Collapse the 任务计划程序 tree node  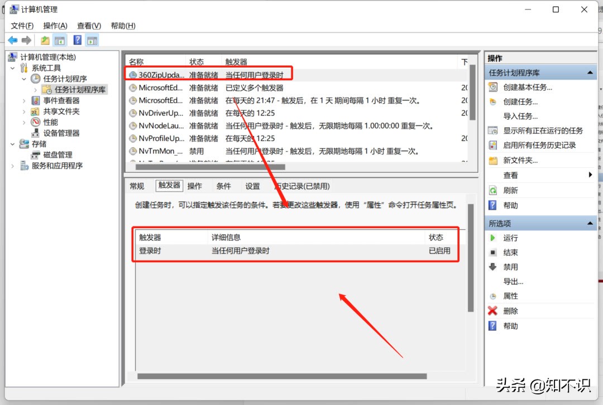(x=24, y=79)
